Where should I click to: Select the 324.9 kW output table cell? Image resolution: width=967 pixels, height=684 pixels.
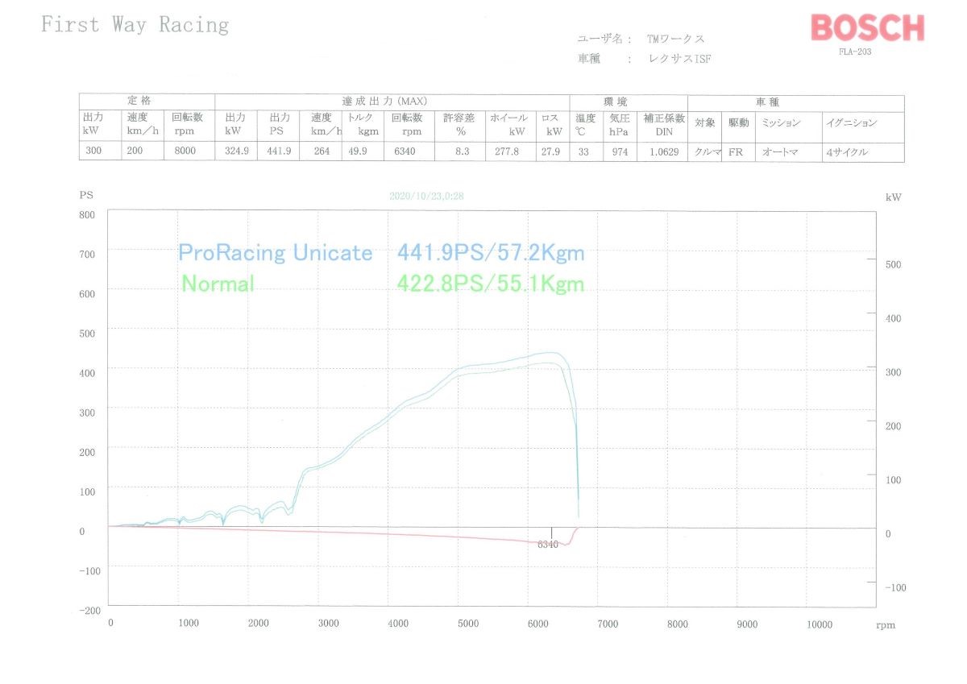pyautogui.click(x=235, y=152)
